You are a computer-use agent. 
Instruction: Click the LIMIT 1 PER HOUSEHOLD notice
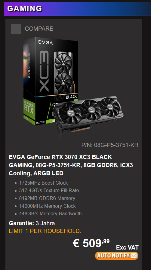pos(45,231)
